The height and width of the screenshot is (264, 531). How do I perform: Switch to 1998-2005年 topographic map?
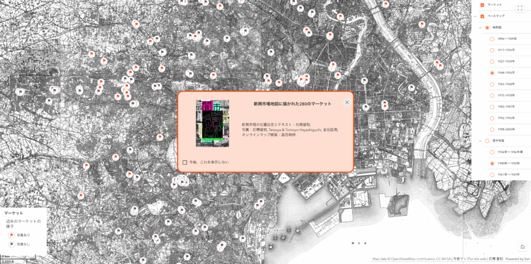(x=492, y=129)
